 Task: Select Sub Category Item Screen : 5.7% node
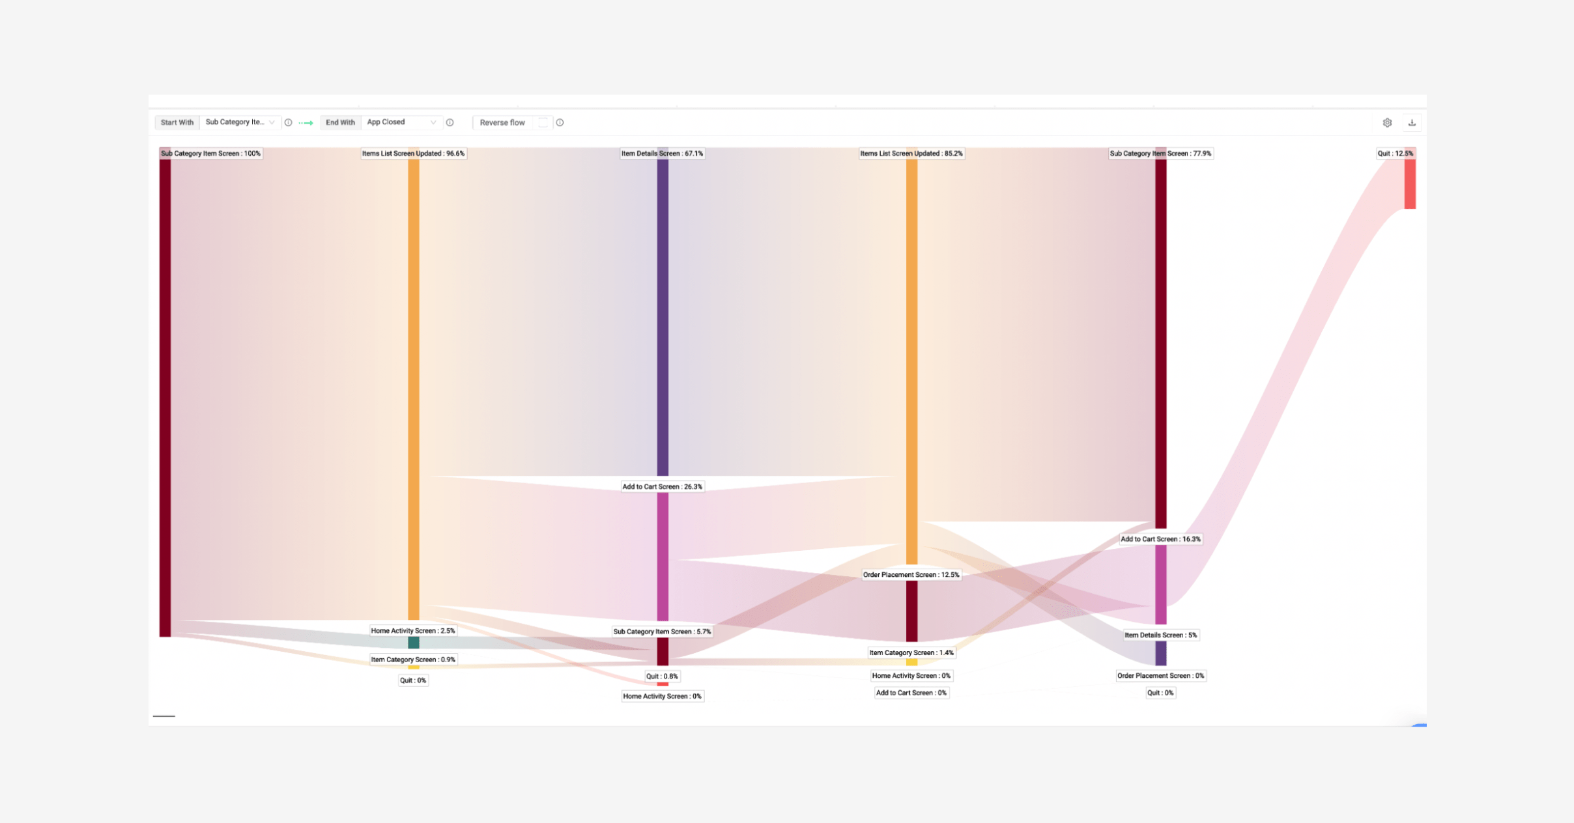tap(663, 632)
